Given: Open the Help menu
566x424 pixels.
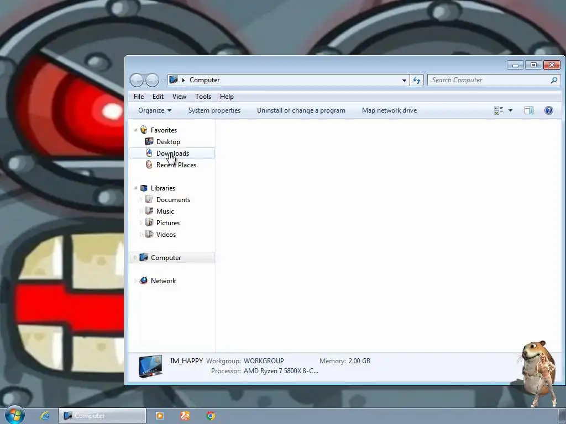Looking at the screenshot, I should tap(227, 97).
